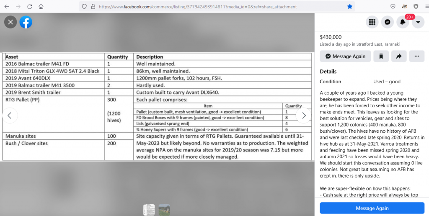Click the blue Message Again button

(372, 208)
